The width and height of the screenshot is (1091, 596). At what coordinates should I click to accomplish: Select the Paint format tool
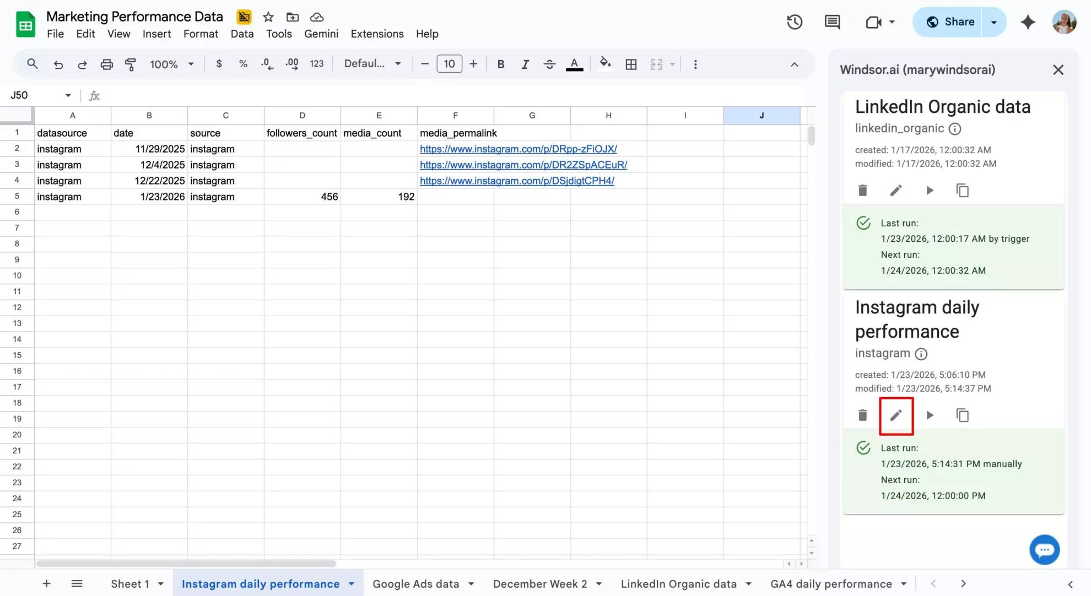[x=131, y=64]
